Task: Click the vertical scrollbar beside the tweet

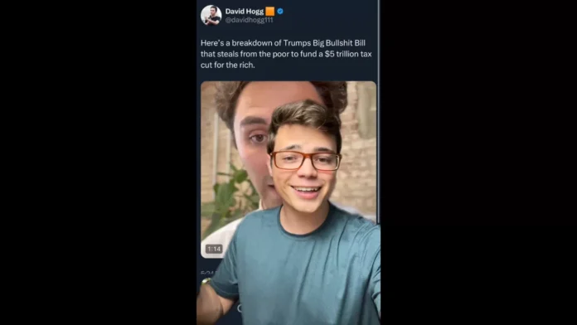Action: [x=378, y=110]
